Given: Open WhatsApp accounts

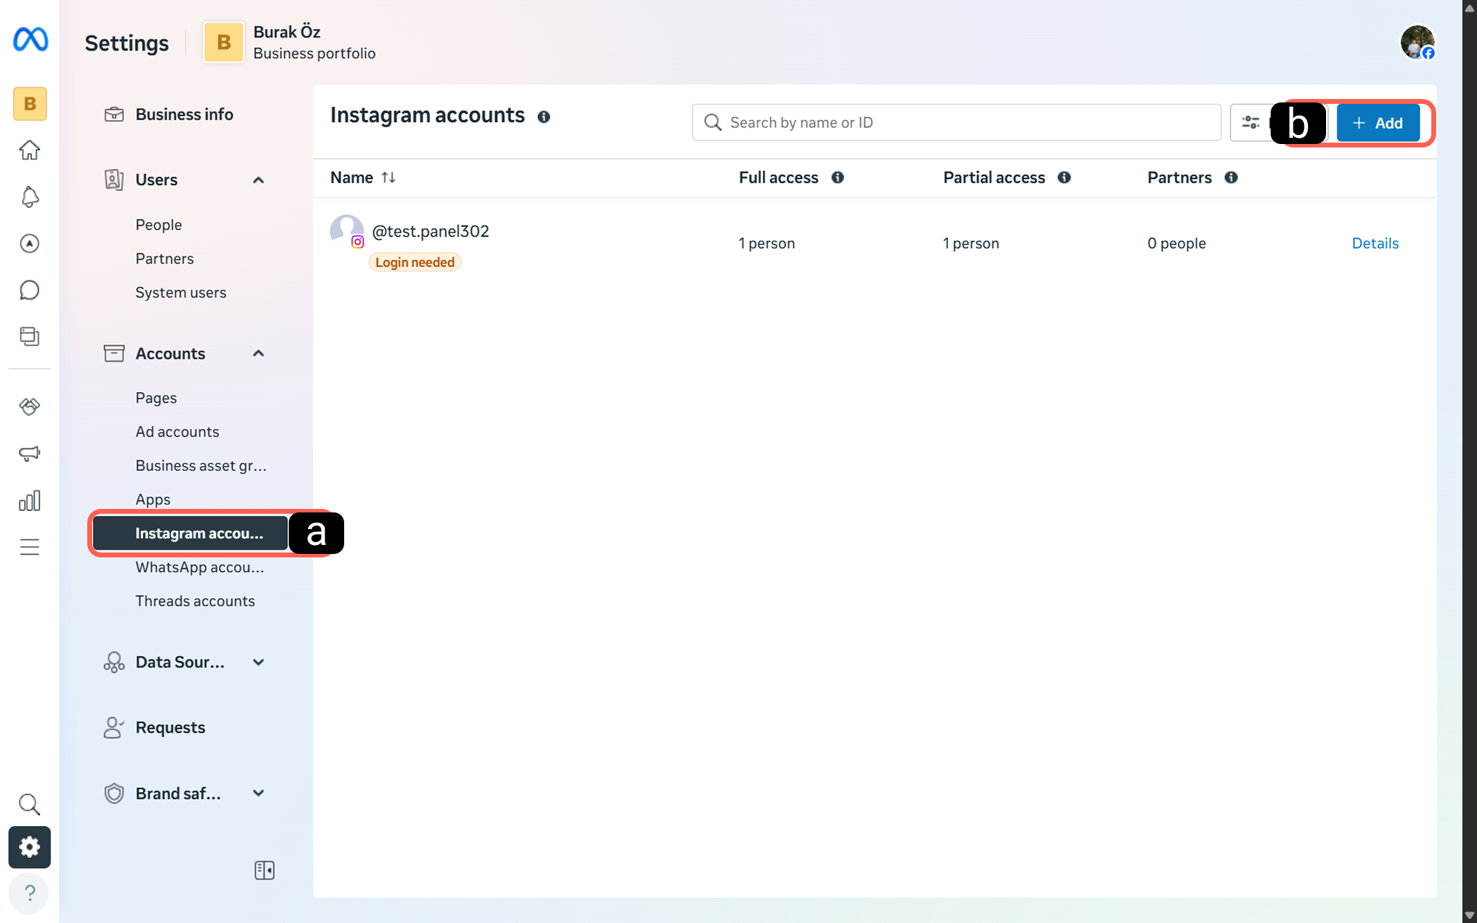Looking at the screenshot, I should (199, 568).
